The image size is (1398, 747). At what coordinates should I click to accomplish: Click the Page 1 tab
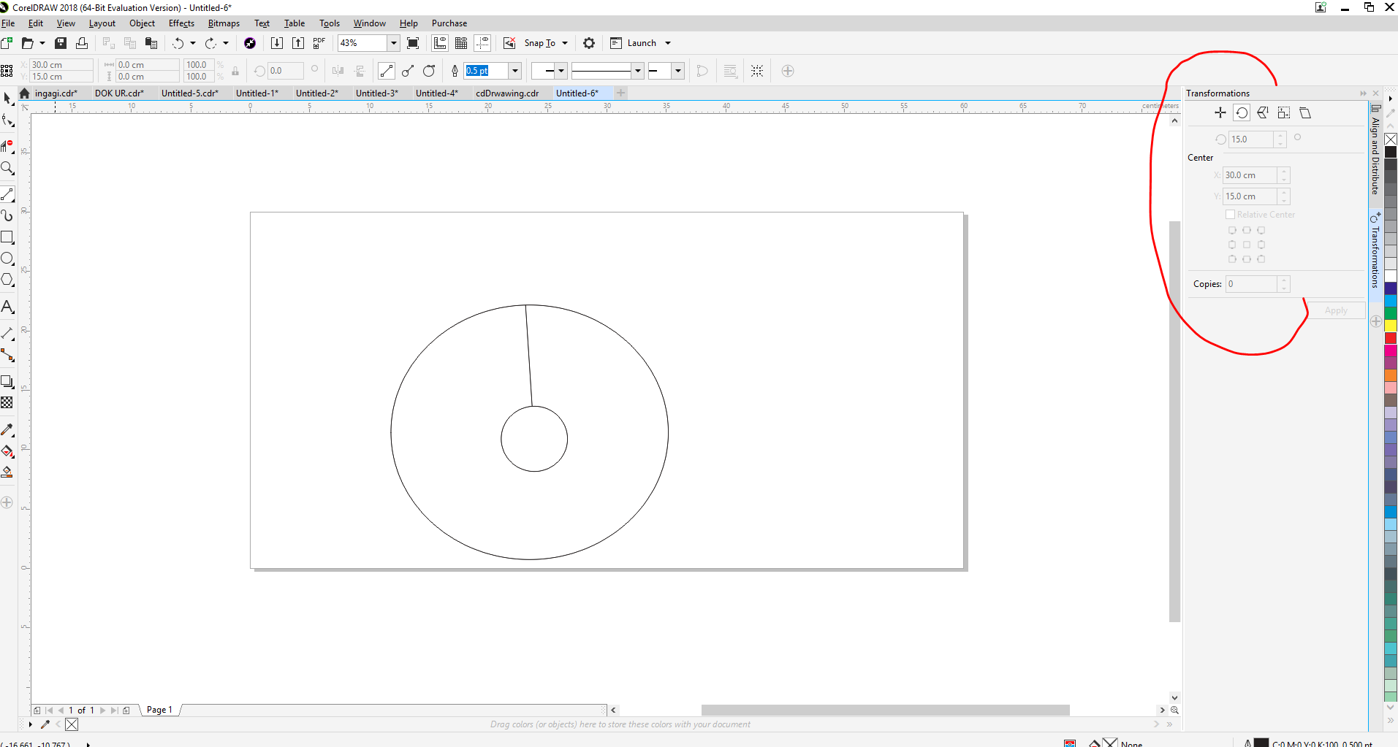tap(159, 710)
